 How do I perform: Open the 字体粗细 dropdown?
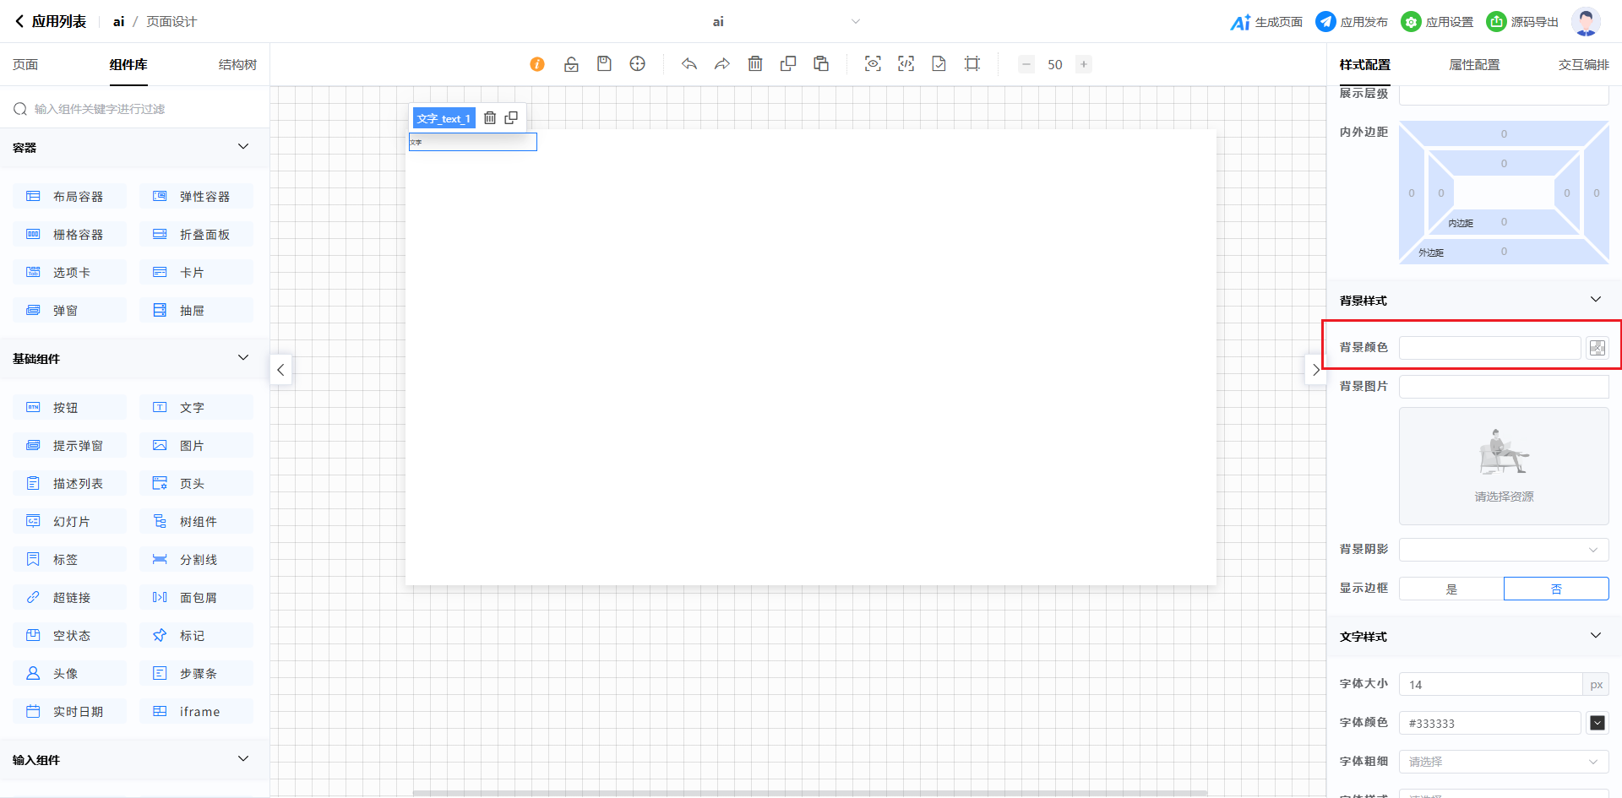click(x=1504, y=762)
